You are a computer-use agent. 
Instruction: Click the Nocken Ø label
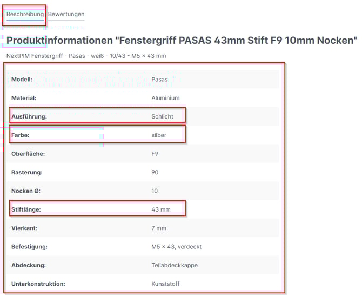(x=26, y=191)
